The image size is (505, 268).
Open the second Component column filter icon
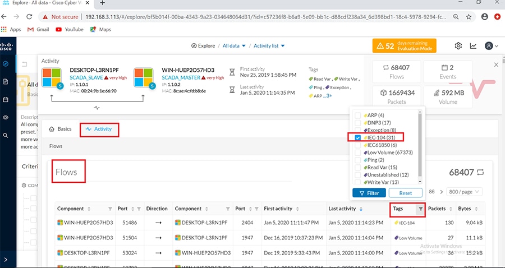(x=228, y=209)
